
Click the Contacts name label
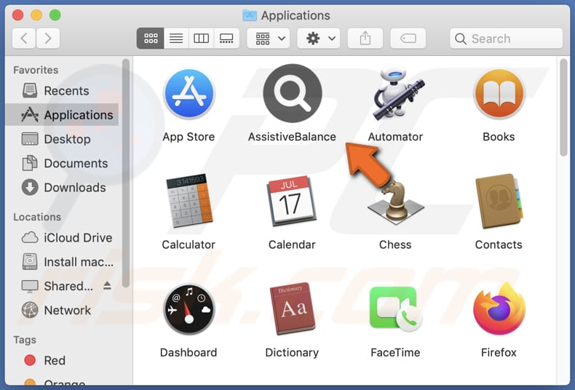[x=499, y=244]
